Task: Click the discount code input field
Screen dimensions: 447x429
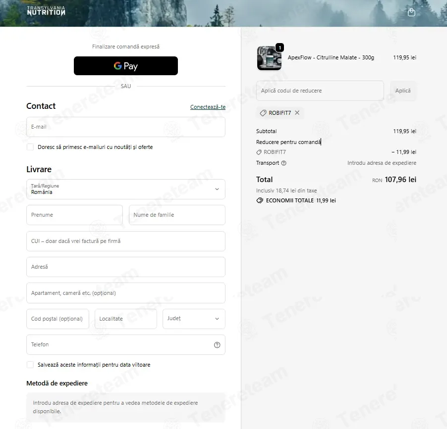Action: tap(320, 91)
